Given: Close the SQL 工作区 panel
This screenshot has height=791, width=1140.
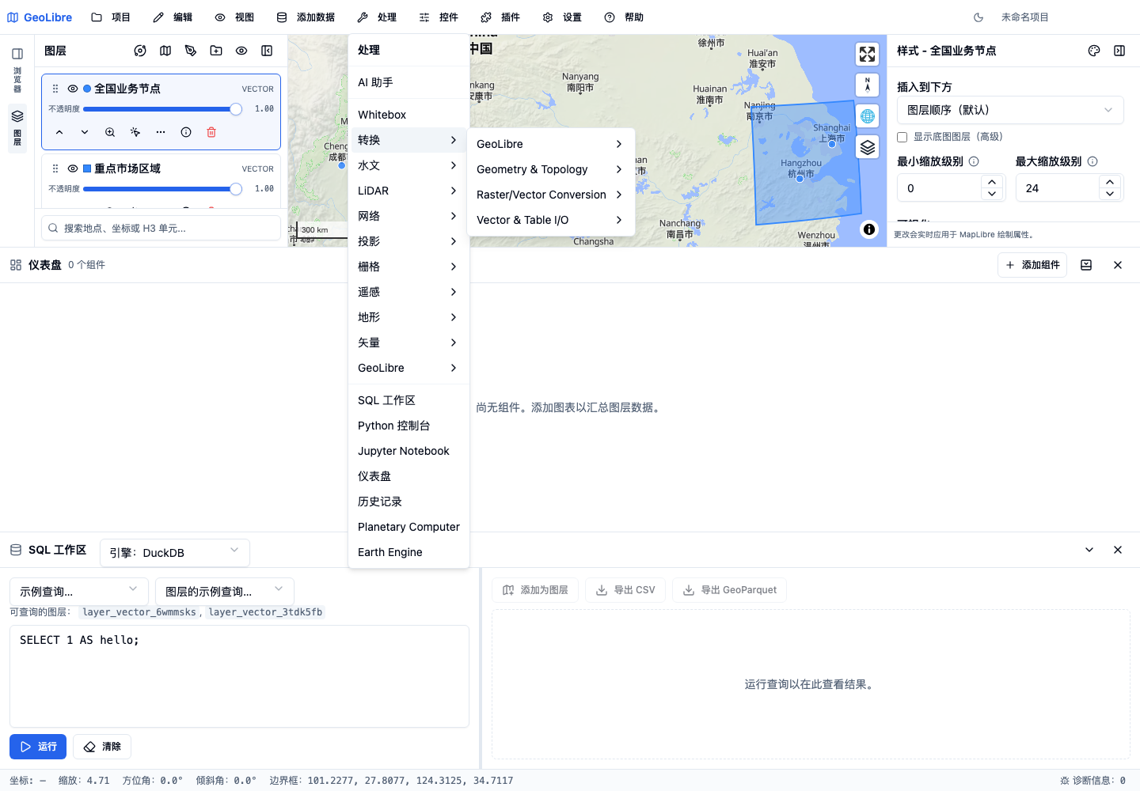Looking at the screenshot, I should point(1118,550).
